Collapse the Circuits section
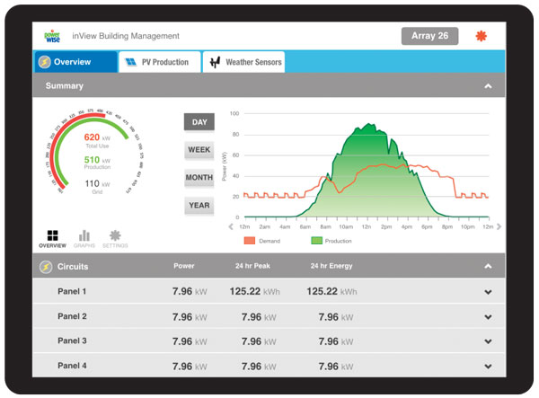 pos(488,267)
